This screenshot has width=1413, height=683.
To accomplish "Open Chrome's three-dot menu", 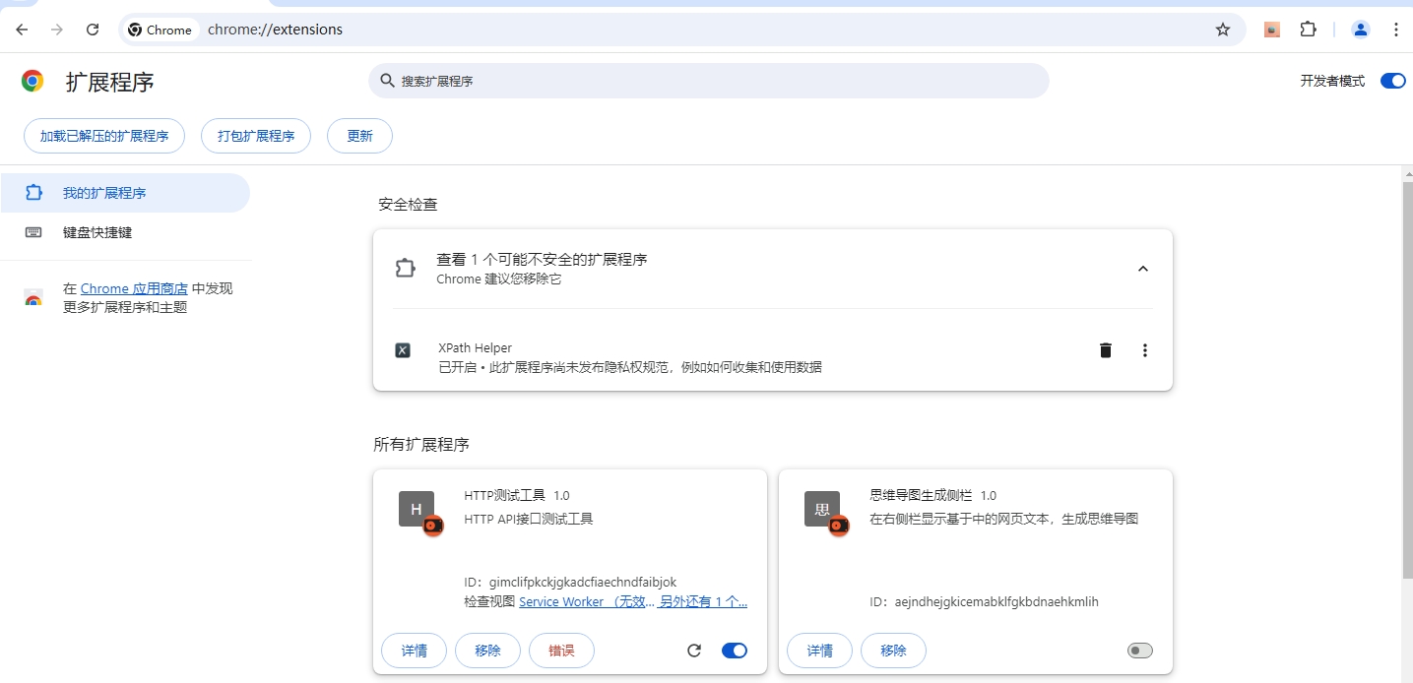I will coord(1396,30).
